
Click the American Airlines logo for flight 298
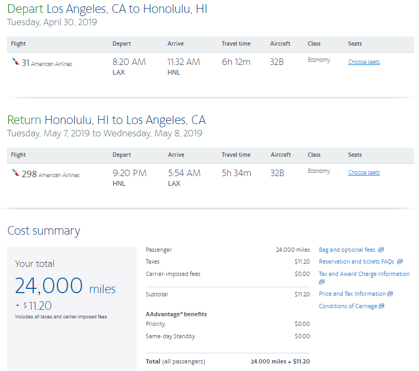16,173
